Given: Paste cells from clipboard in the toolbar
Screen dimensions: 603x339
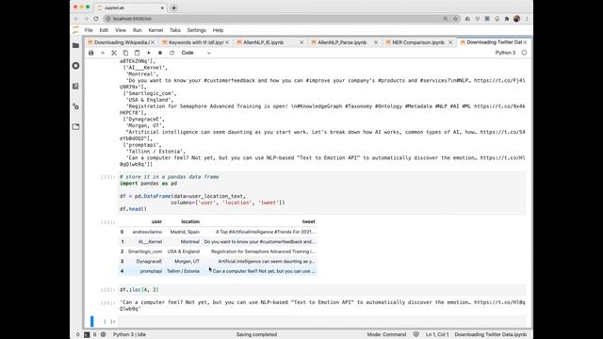Looking at the screenshot, I should pyautogui.click(x=138, y=53).
